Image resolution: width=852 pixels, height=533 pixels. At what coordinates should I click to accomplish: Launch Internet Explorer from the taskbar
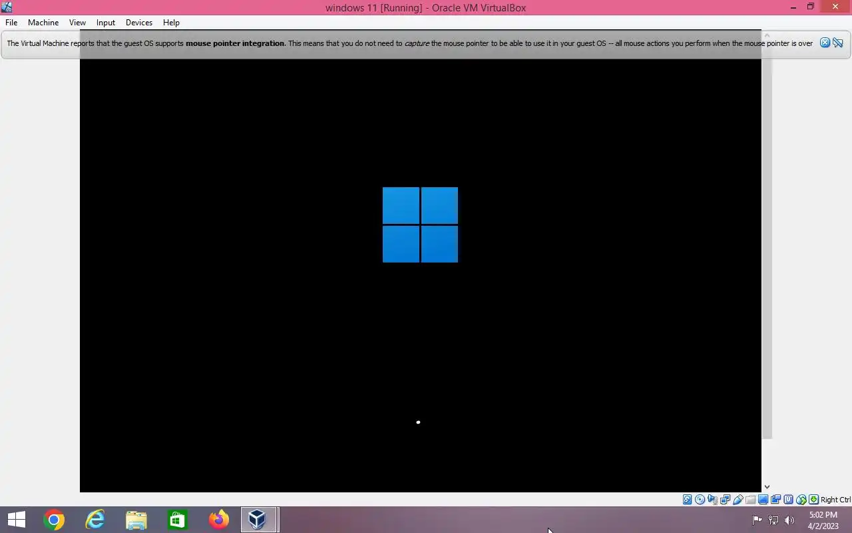pos(95,520)
